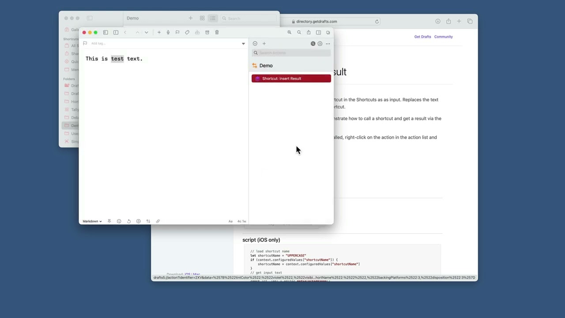Open the magnifier with plus icon in Drafts toolbar
Image resolution: width=565 pixels, height=318 pixels.
[290, 32]
